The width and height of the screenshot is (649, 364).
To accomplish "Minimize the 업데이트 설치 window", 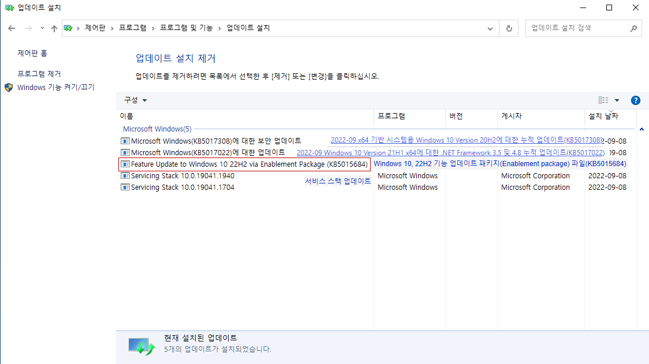I will tap(583, 7).
